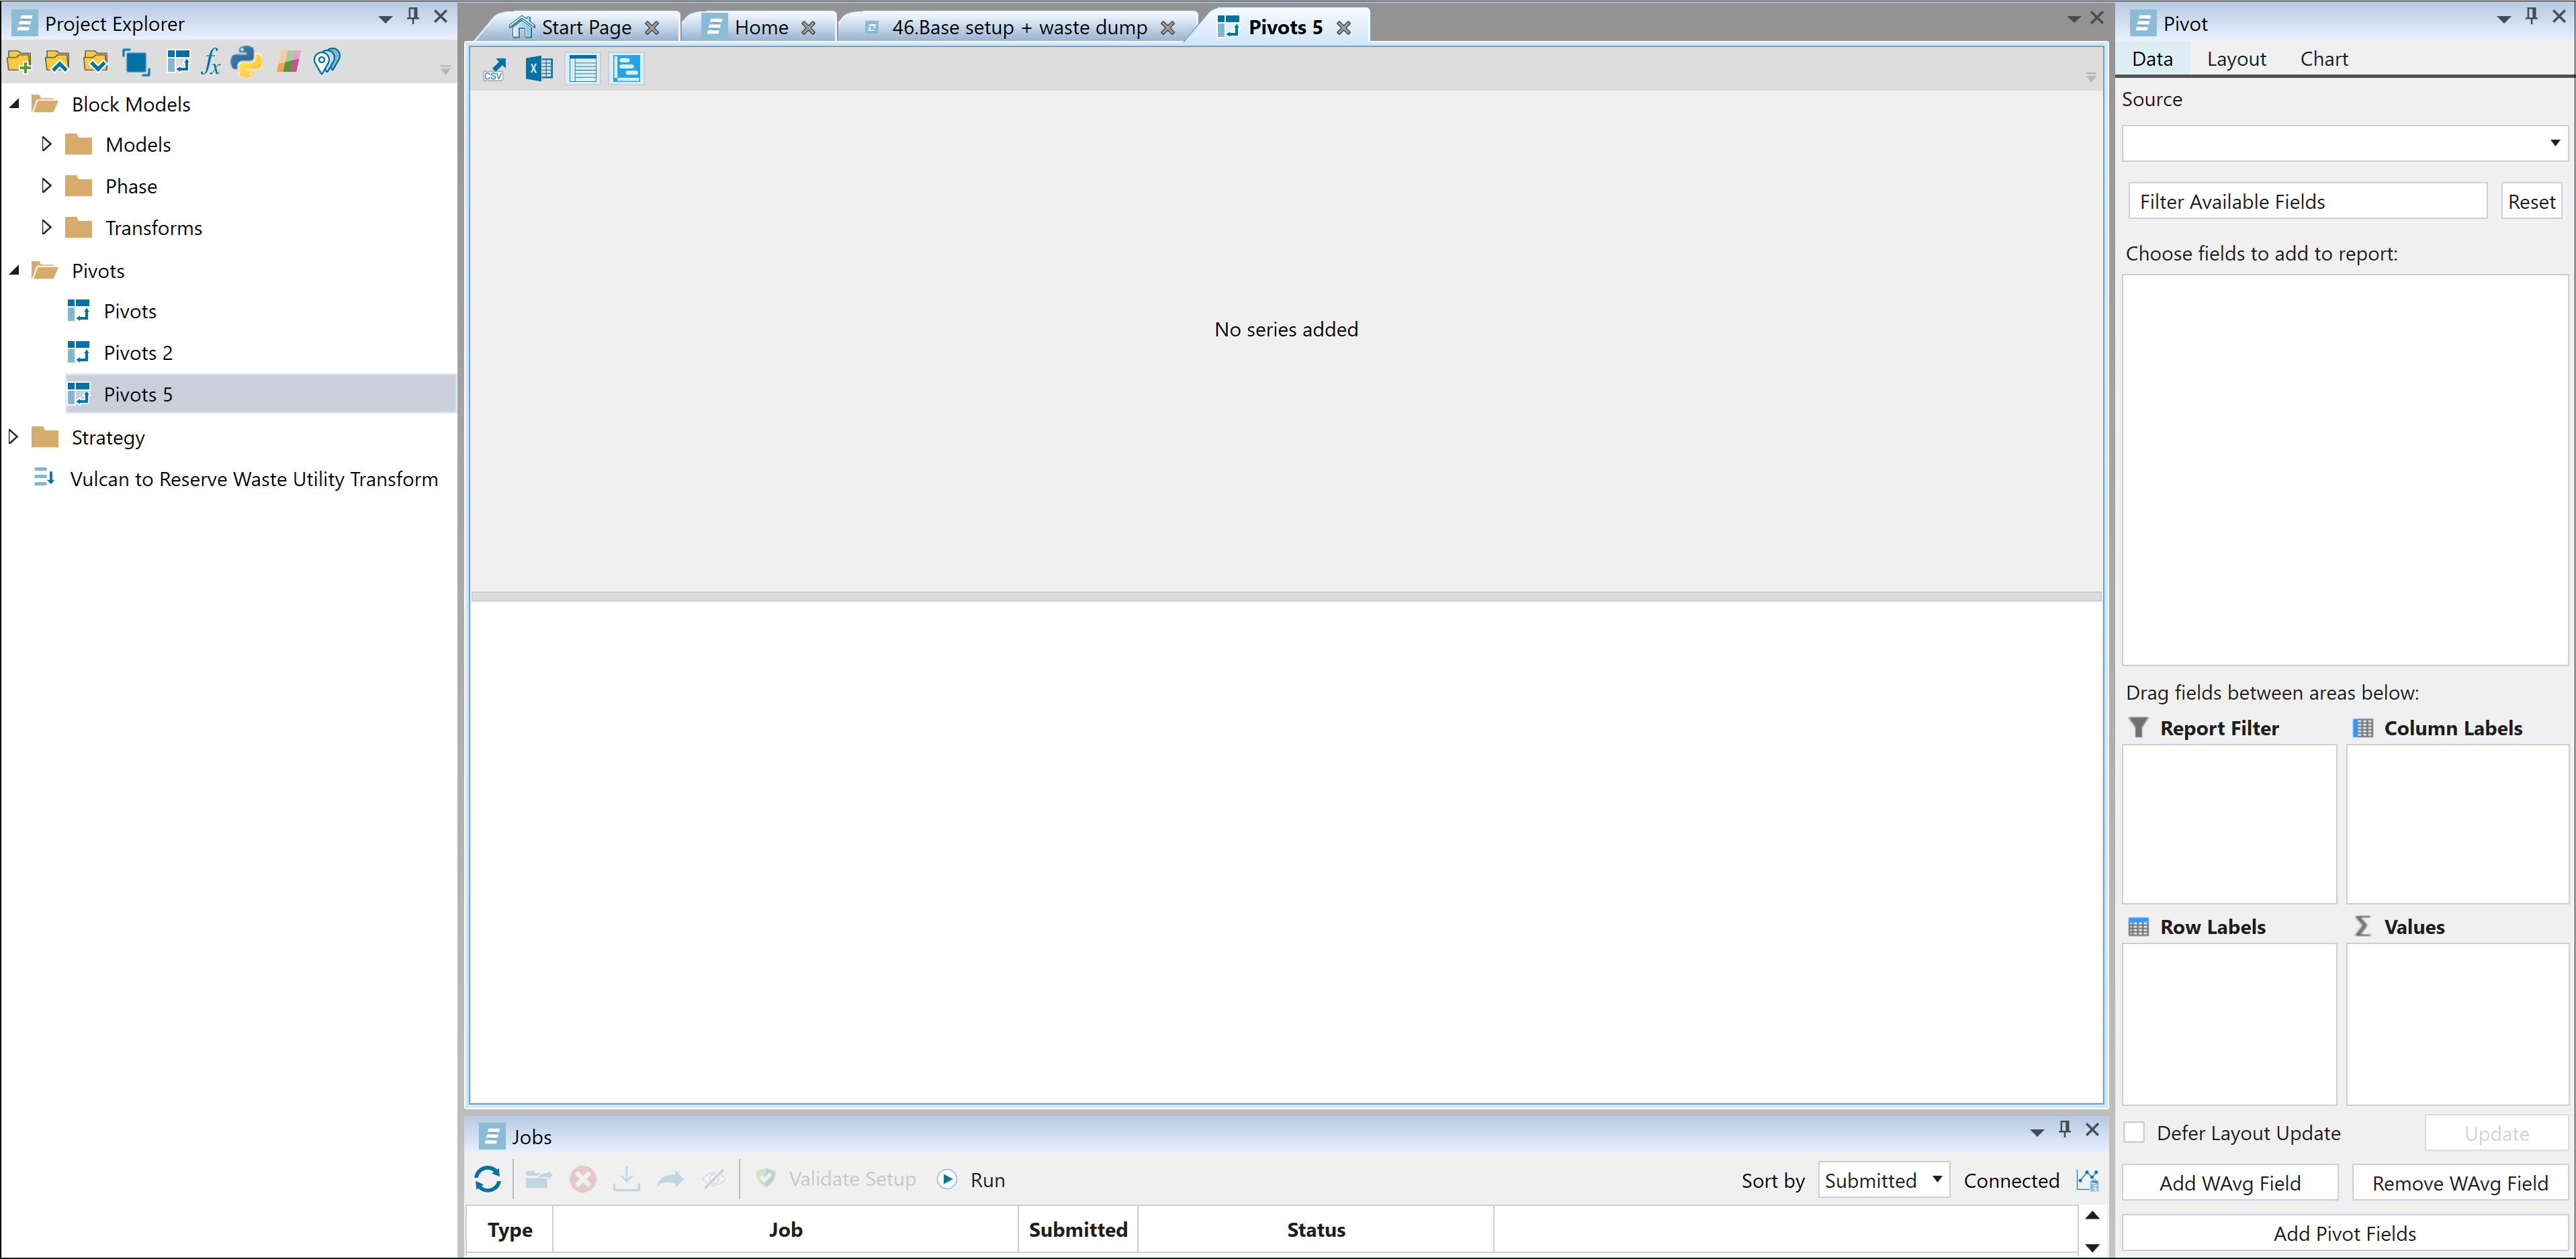This screenshot has width=2576, height=1259.
Task: Select the Layout tab in Pivot panel
Action: pyautogui.click(x=2237, y=59)
